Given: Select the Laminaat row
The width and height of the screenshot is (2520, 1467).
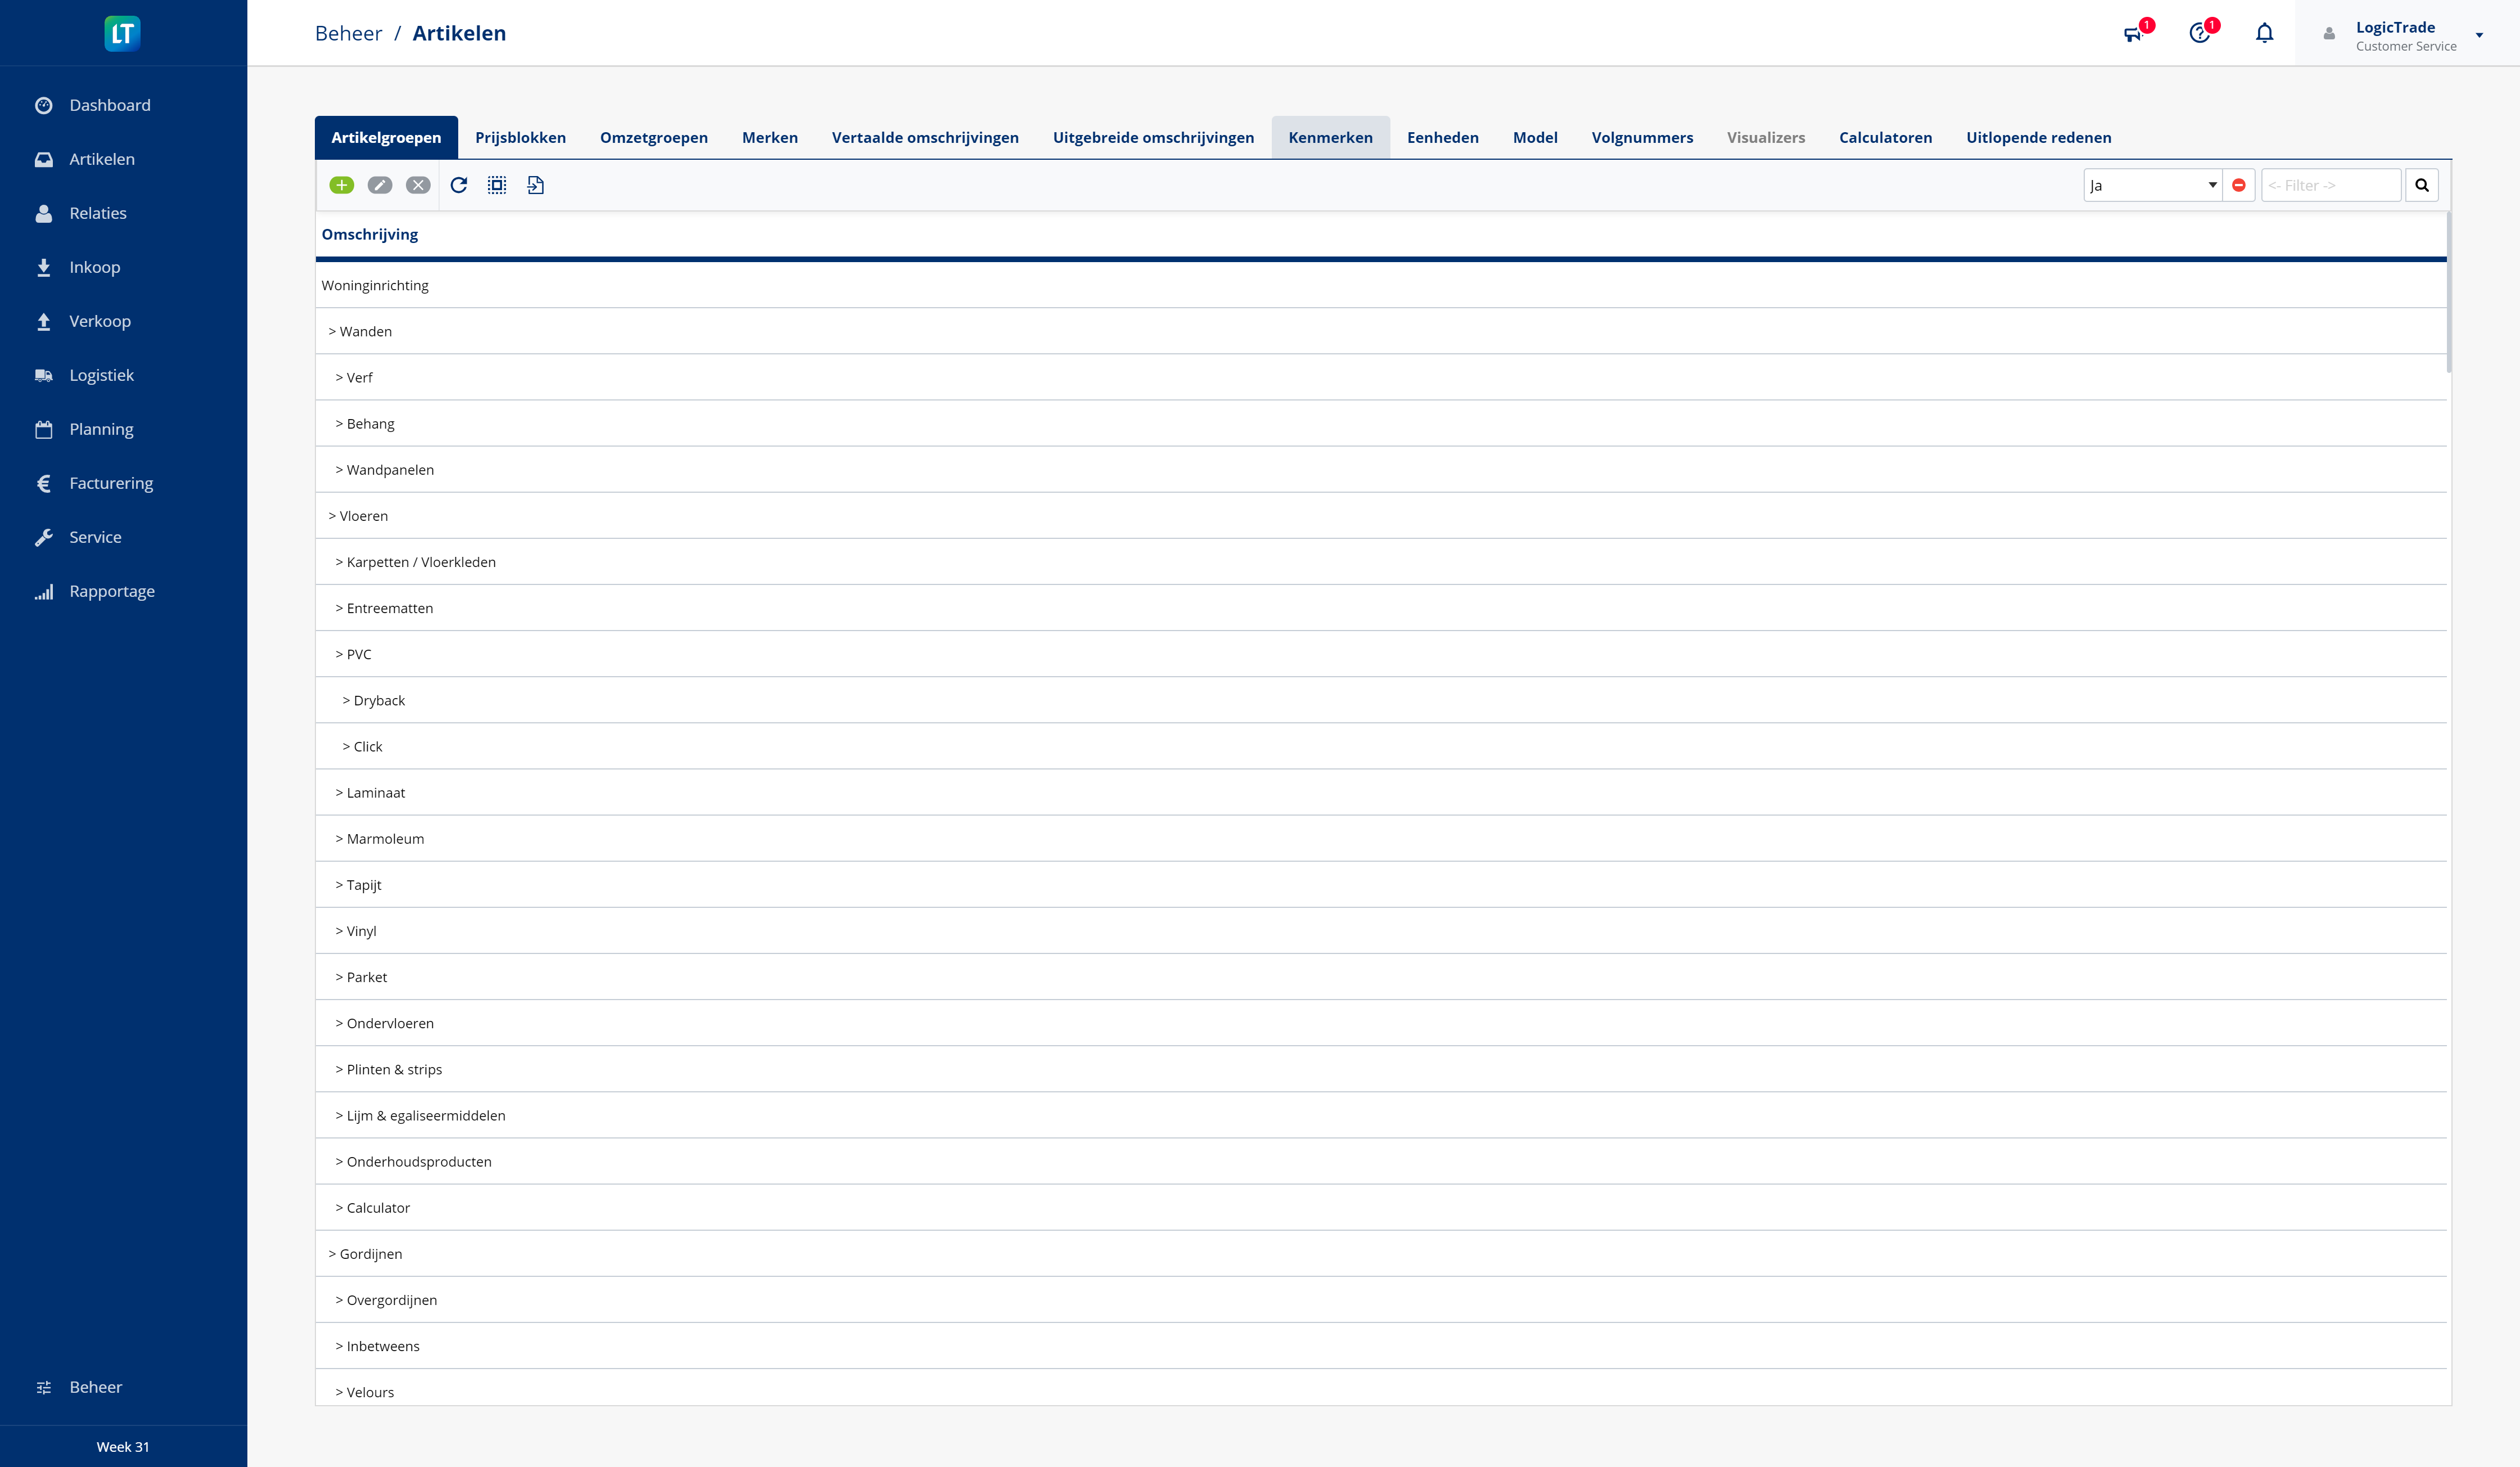Looking at the screenshot, I should pyautogui.click(x=1381, y=793).
